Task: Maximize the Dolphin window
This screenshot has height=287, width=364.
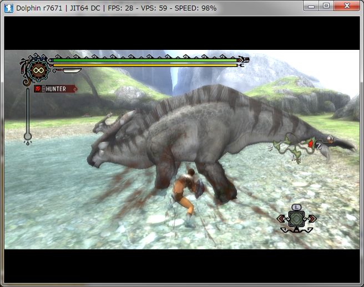Action: (326, 6)
